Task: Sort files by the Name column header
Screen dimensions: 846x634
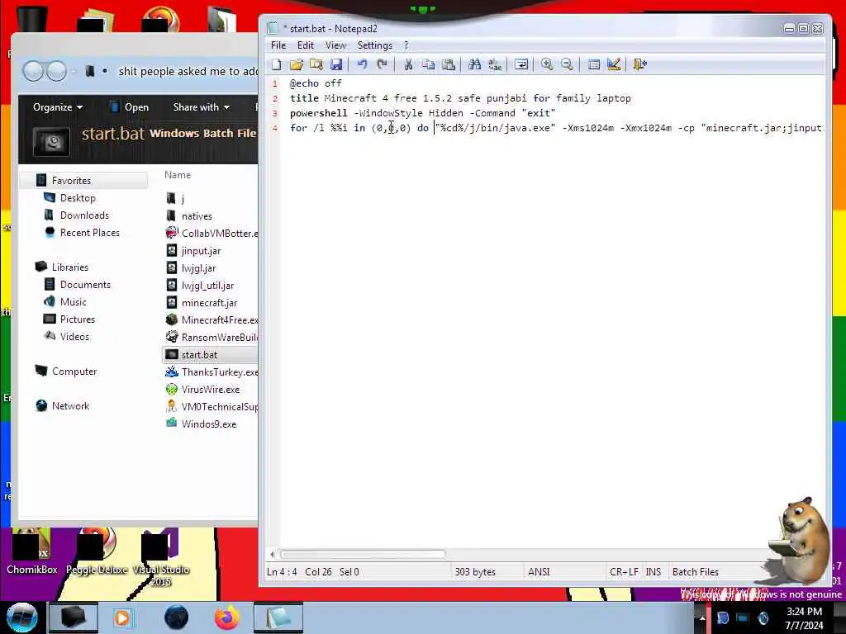Action: 178,175
